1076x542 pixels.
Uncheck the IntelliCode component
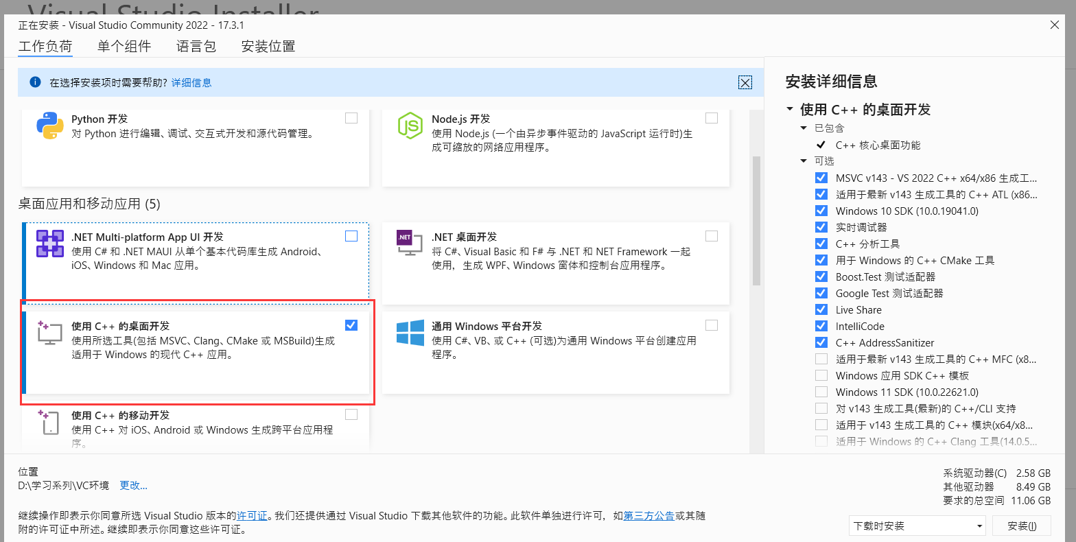pos(821,326)
